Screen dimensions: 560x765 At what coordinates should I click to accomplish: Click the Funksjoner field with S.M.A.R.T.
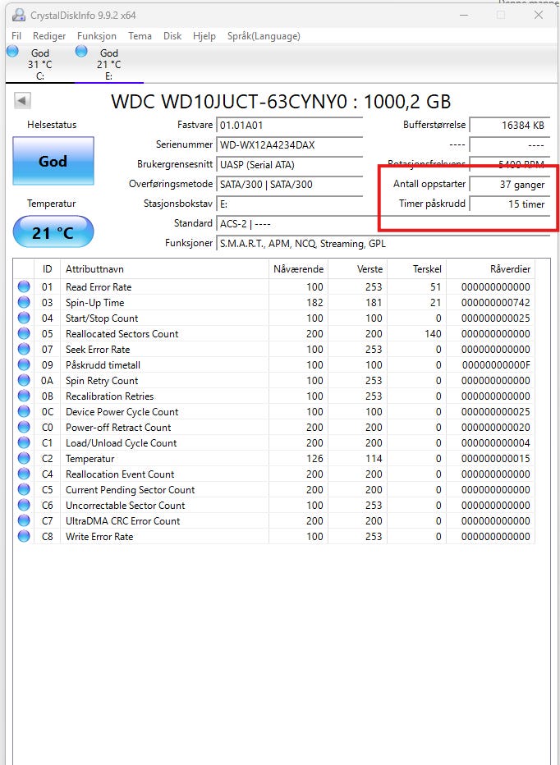383,244
